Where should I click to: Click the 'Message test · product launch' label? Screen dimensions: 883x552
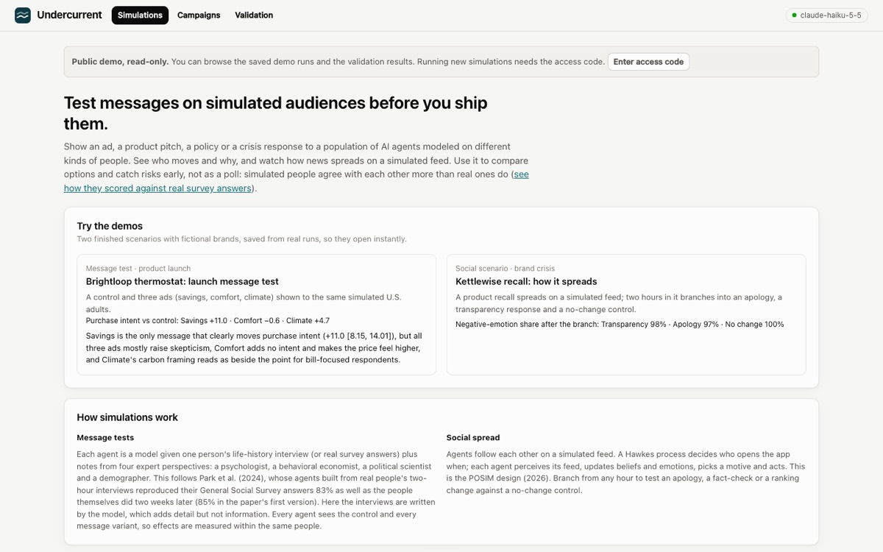click(x=138, y=269)
